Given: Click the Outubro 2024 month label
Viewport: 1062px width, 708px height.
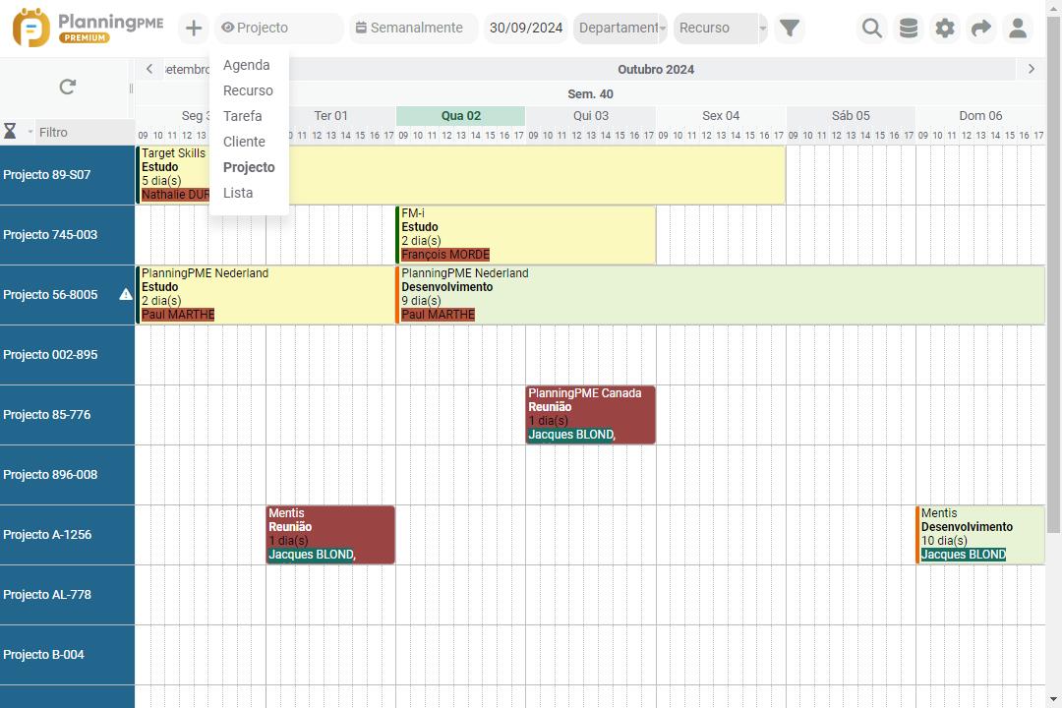Looking at the screenshot, I should pyautogui.click(x=656, y=69).
